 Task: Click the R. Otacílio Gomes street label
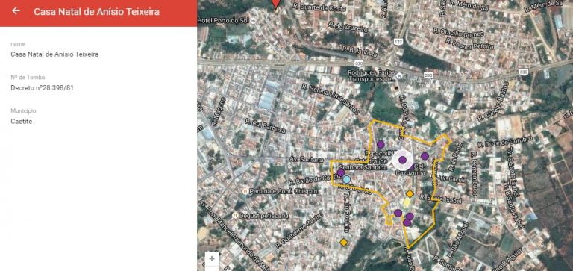(459, 33)
